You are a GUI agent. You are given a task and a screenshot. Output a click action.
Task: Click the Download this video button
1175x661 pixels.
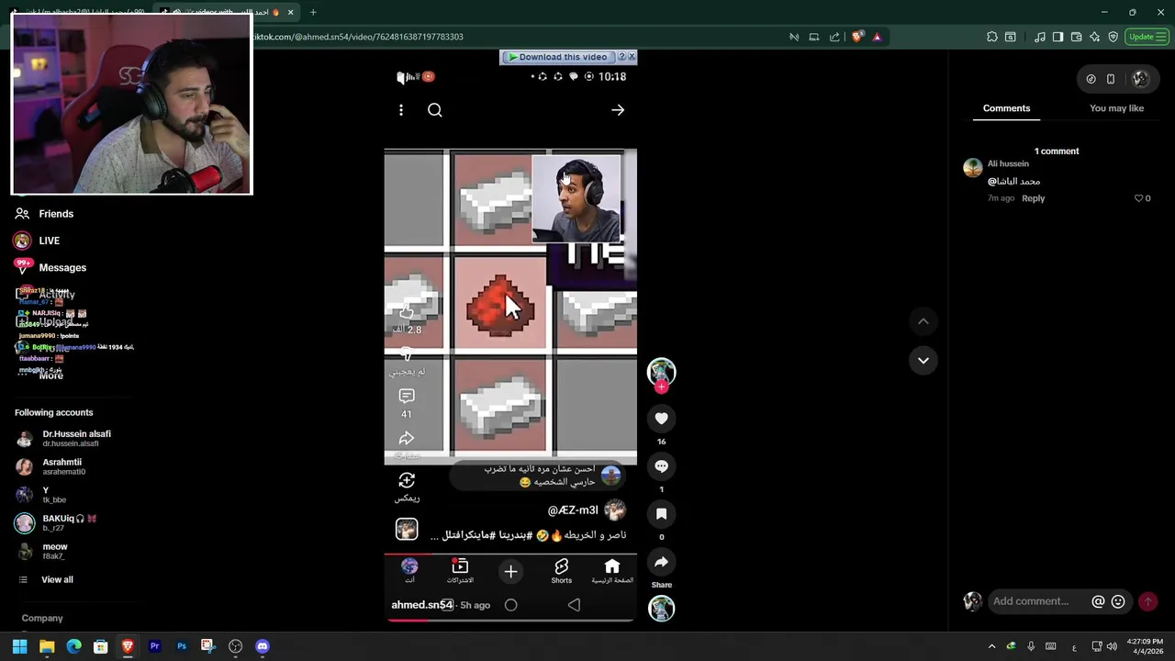click(x=557, y=57)
